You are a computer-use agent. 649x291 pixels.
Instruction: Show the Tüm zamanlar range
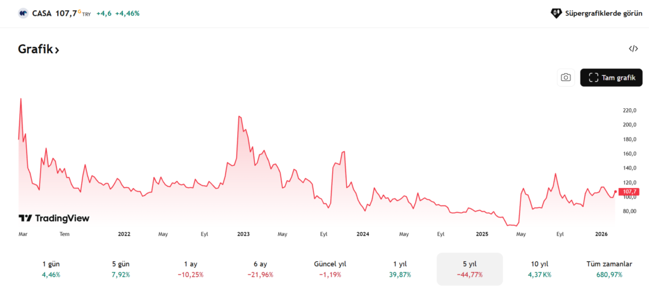click(609, 269)
